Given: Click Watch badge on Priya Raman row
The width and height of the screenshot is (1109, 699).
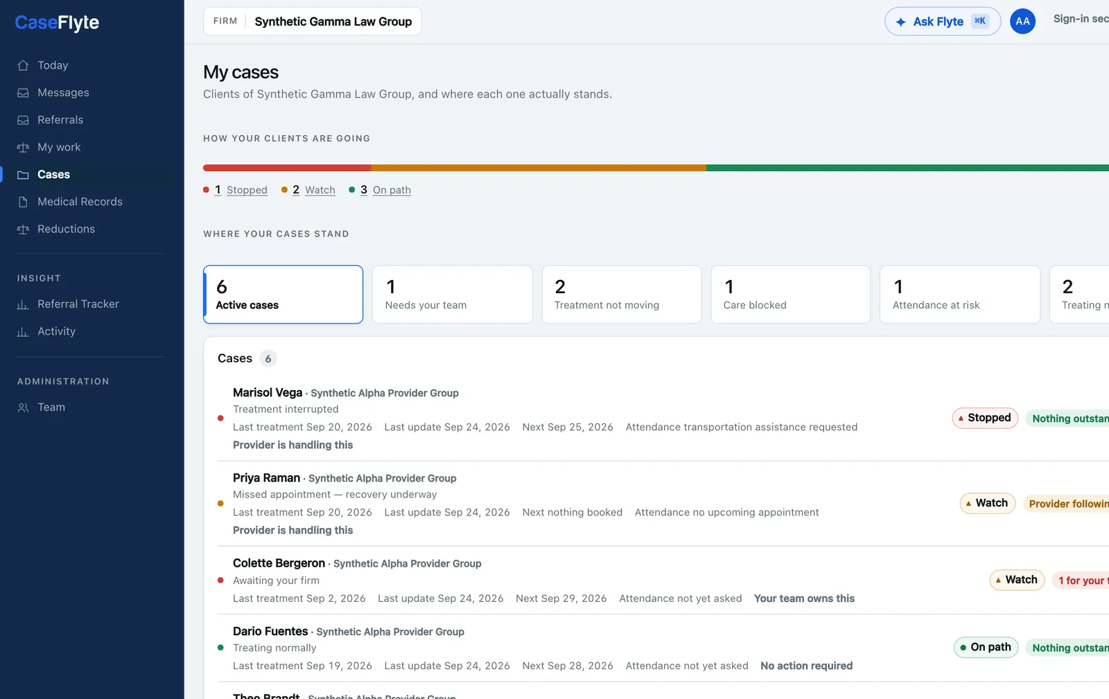Looking at the screenshot, I should (988, 503).
